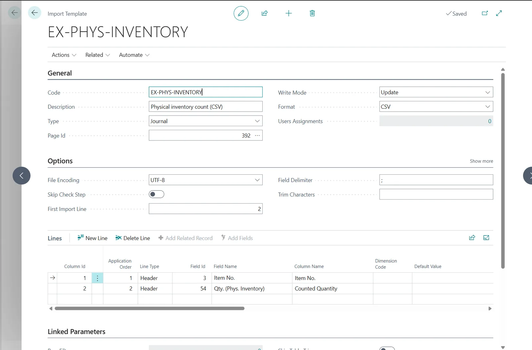
Task: Click Add Fields in the lines toolbar
Action: pos(237,238)
